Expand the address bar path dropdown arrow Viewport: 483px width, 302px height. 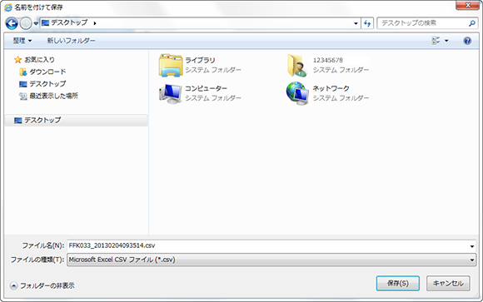(x=356, y=23)
